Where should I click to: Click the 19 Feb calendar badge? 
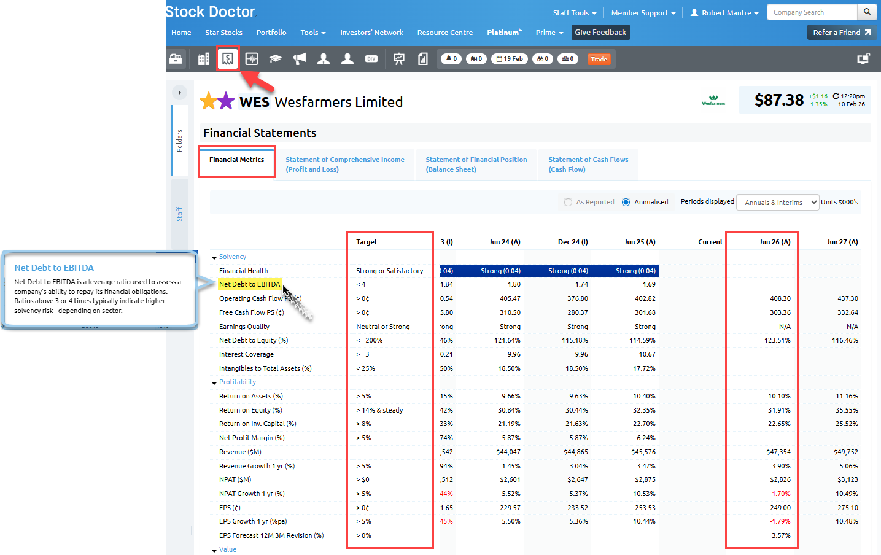coord(510,59)
